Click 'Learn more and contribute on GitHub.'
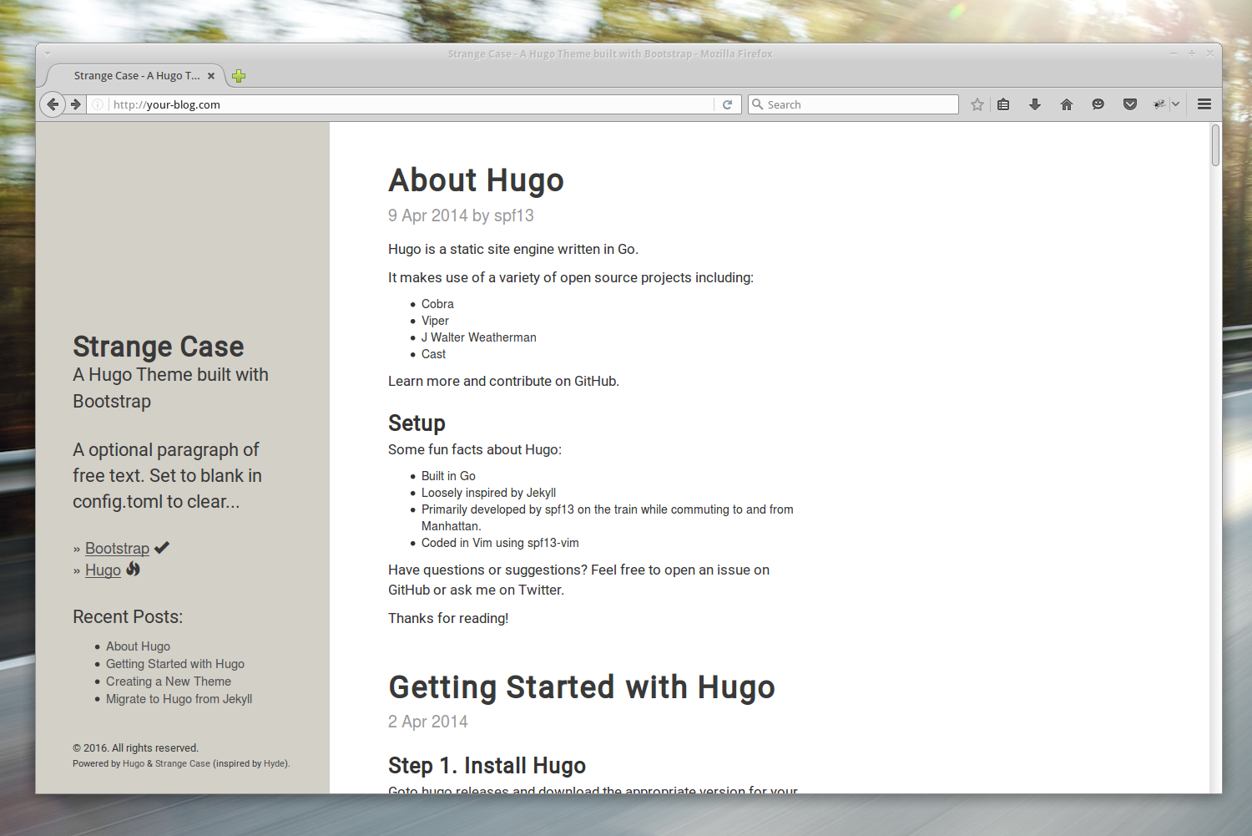This screenshot has width=1252, height=836. pos(503,381)
